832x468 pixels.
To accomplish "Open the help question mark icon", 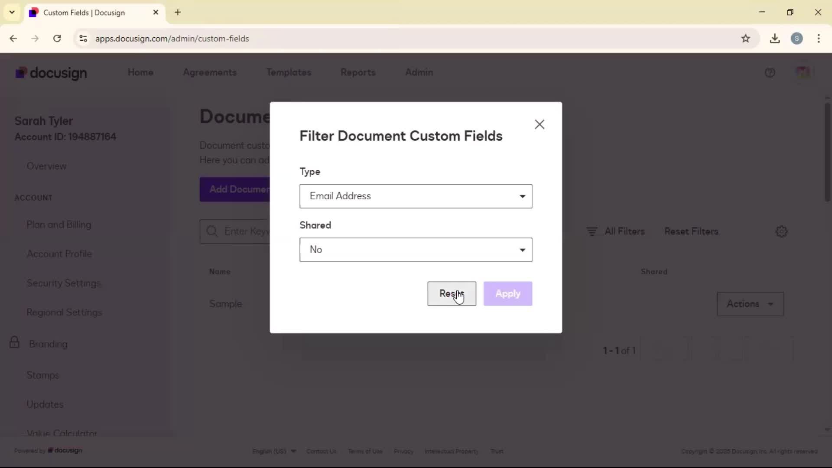I will [770, 73].
